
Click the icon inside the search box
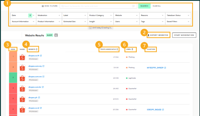[x=133, y=6]
